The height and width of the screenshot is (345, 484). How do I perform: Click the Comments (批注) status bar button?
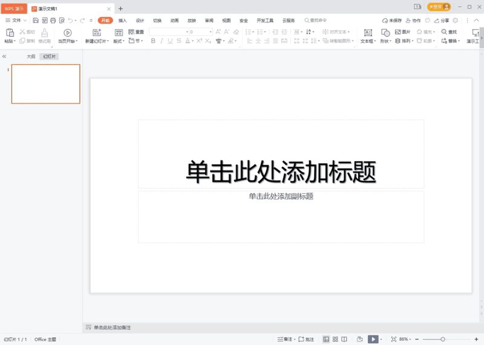pos(306,339)
